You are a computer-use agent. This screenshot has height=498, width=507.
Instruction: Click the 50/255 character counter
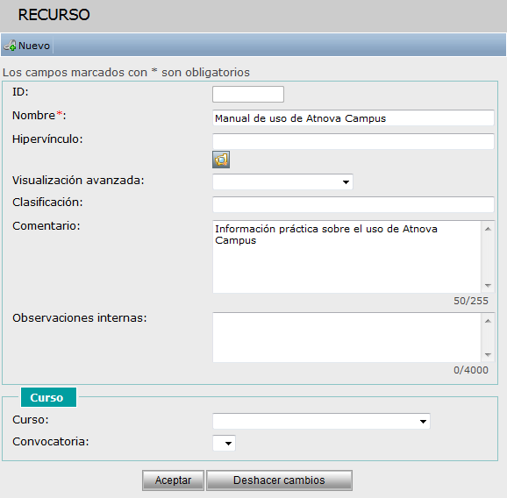tap(471, 301)
